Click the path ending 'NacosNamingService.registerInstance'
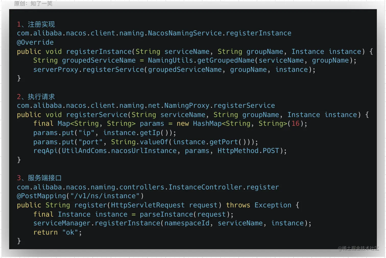The height and width of the screenshot is (258, 386). pyautogui.click(x=154, y=33)
